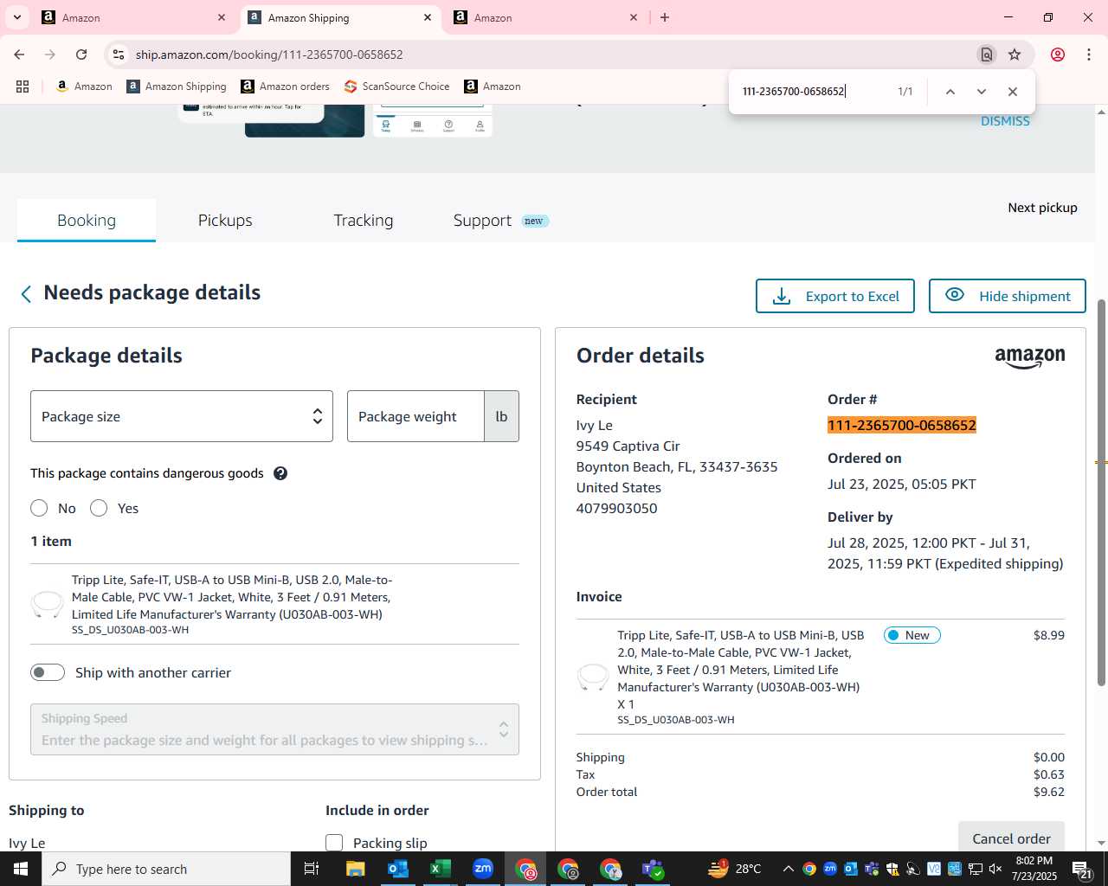Click the search-in-page icon in address bar
This screenshot has height=886, width=1108.
[x=987, y=55]
